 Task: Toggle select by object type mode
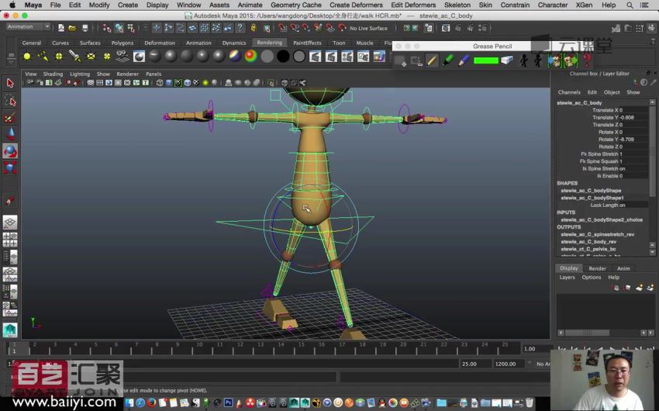coord(119,28)
